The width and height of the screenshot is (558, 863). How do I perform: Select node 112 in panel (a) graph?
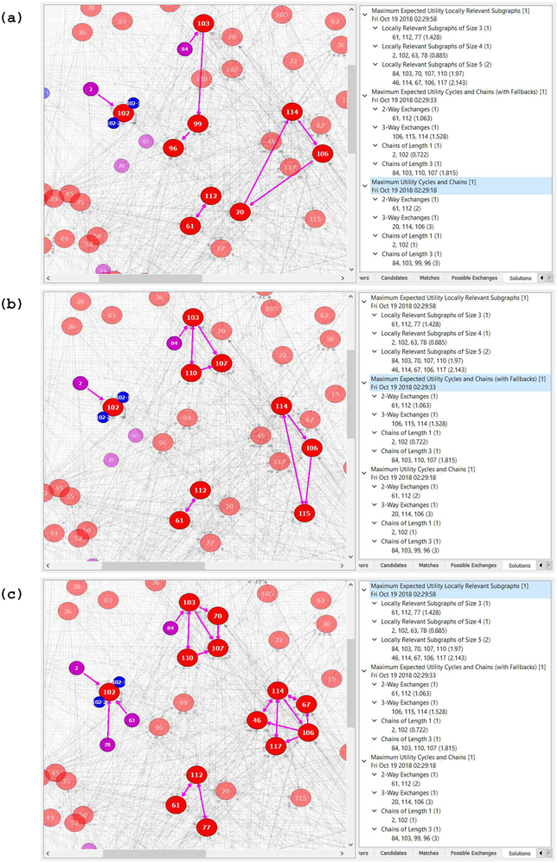click(x=210, y=195)
